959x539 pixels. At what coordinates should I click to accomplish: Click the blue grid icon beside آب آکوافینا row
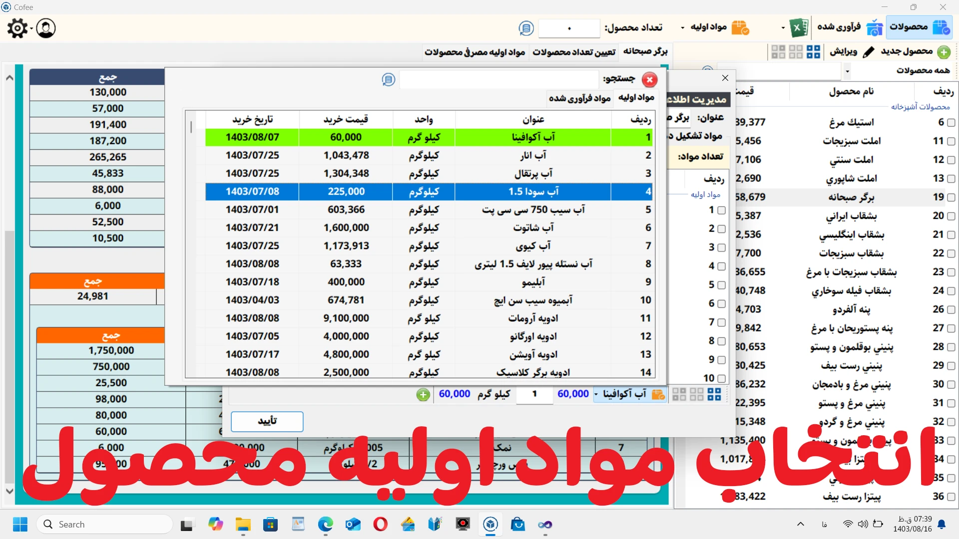(714, 394)
